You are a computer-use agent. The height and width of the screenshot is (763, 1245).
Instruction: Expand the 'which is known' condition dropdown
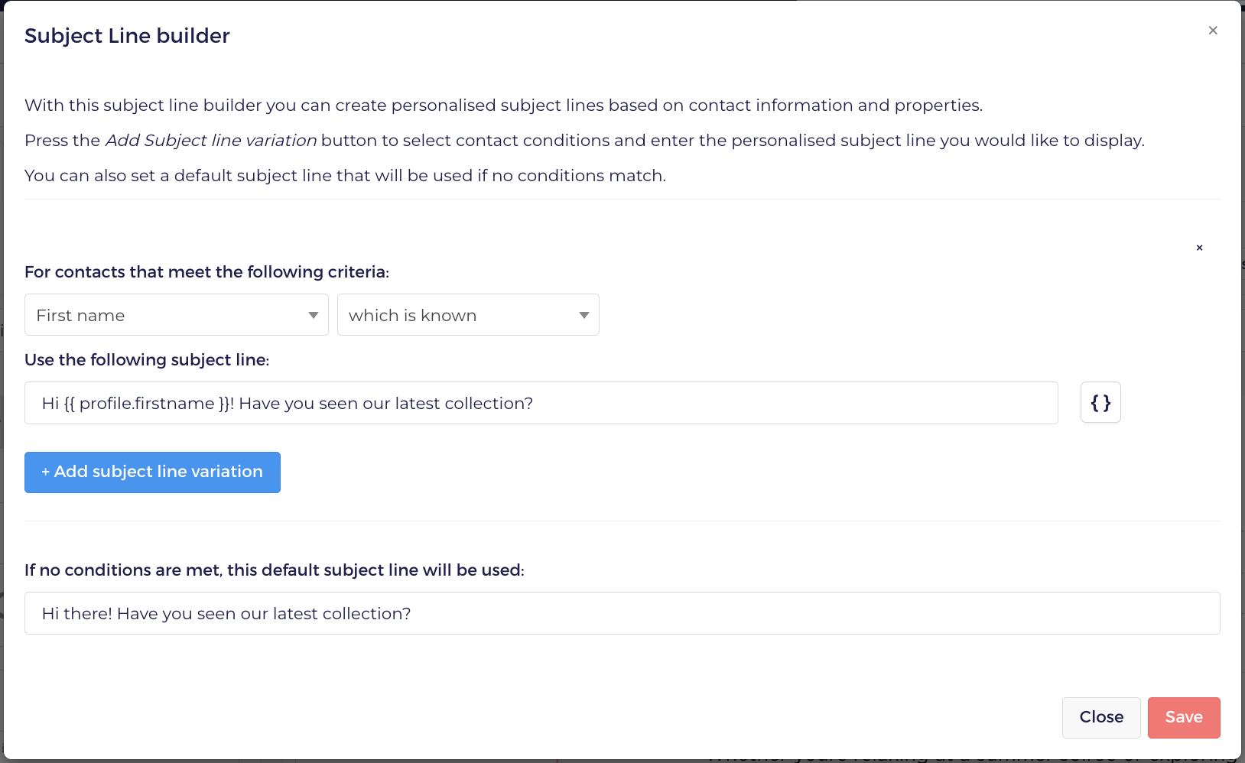coord(468,314)
